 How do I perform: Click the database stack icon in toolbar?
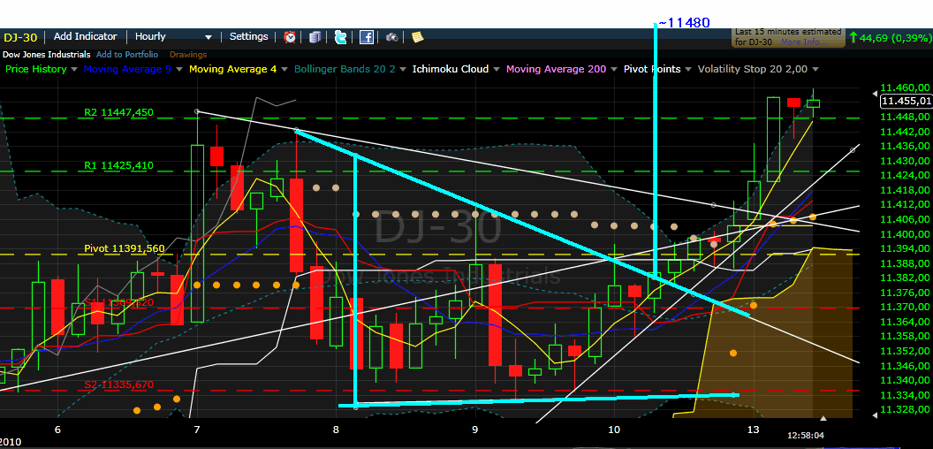click(315, 37)
